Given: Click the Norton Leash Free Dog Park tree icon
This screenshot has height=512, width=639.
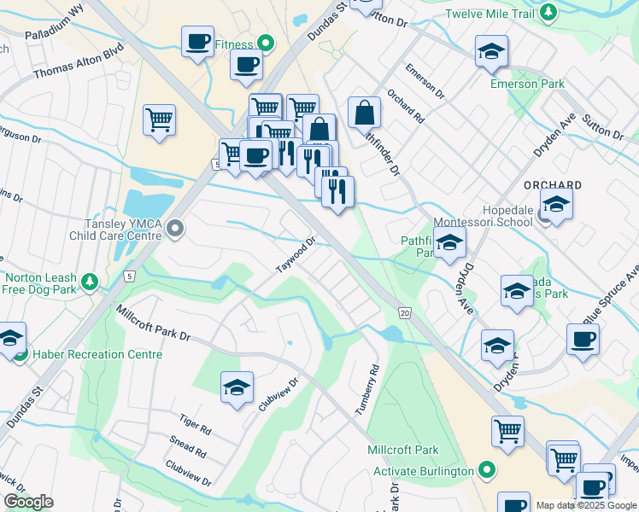Looking at the screenshot, I should [89, 281].
